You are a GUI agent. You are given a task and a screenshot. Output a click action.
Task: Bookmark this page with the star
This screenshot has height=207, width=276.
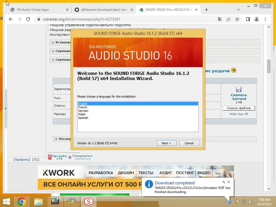click(x=237, y=19)
